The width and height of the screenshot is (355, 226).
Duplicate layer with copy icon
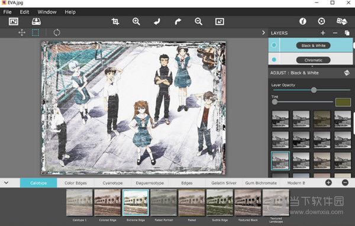[x=347, y=33]
